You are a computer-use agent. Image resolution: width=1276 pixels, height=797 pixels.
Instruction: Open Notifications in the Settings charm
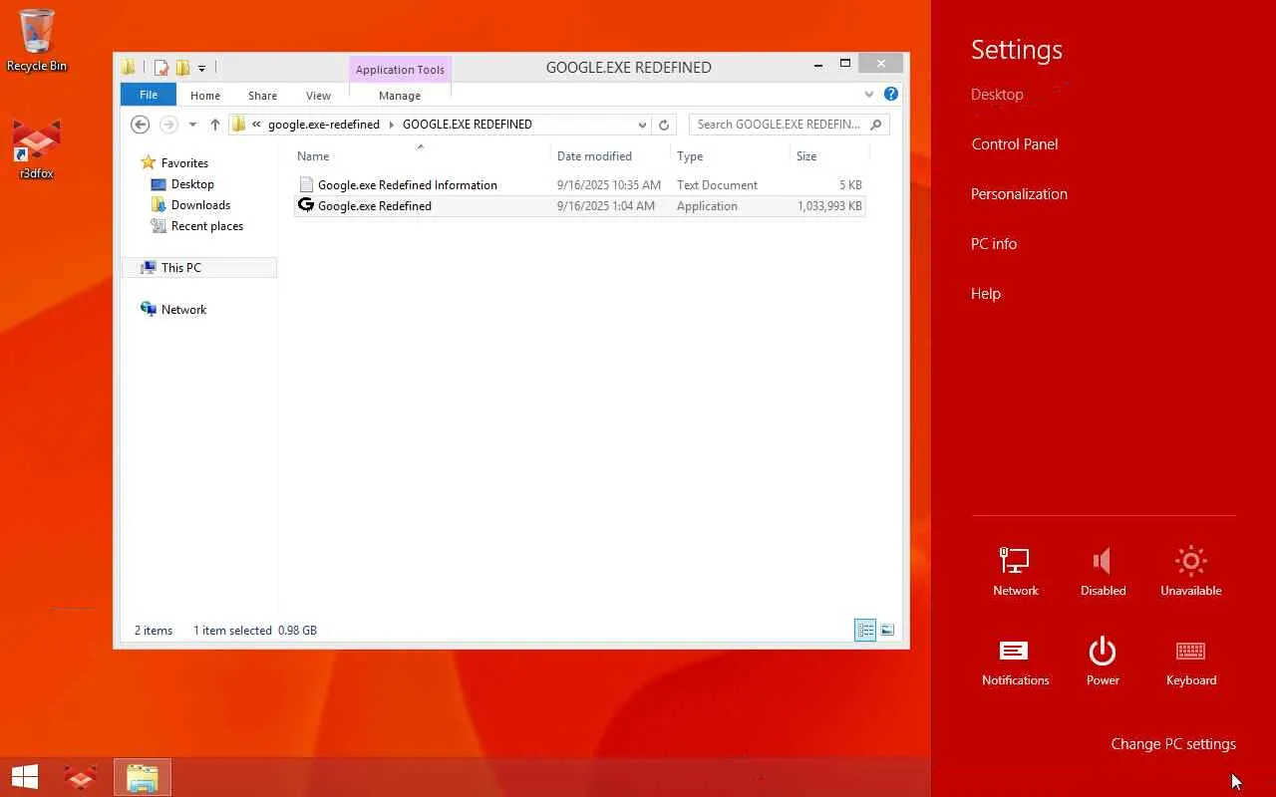[x=1016, y=662]
